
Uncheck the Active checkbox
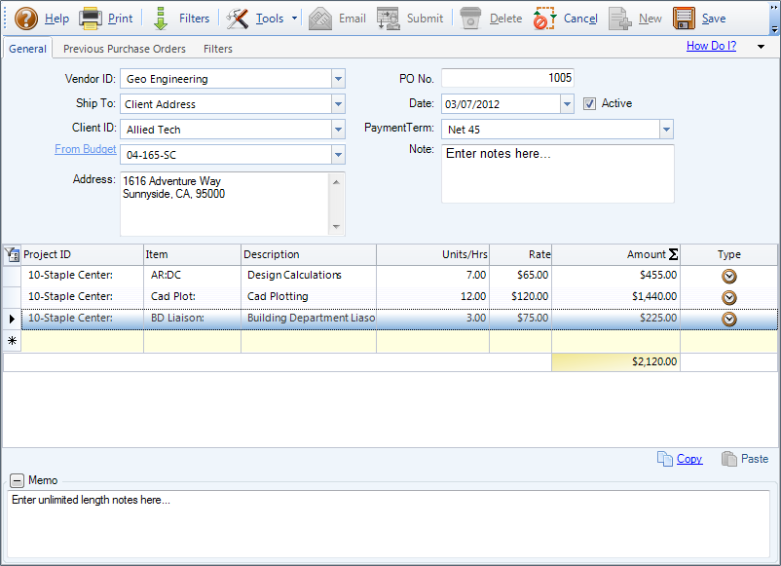(589, 103)
